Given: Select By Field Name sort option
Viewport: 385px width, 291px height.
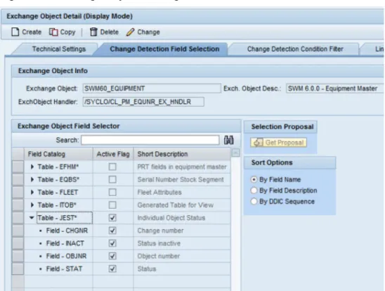Looking at the screenshot, I should pos(254,179).
